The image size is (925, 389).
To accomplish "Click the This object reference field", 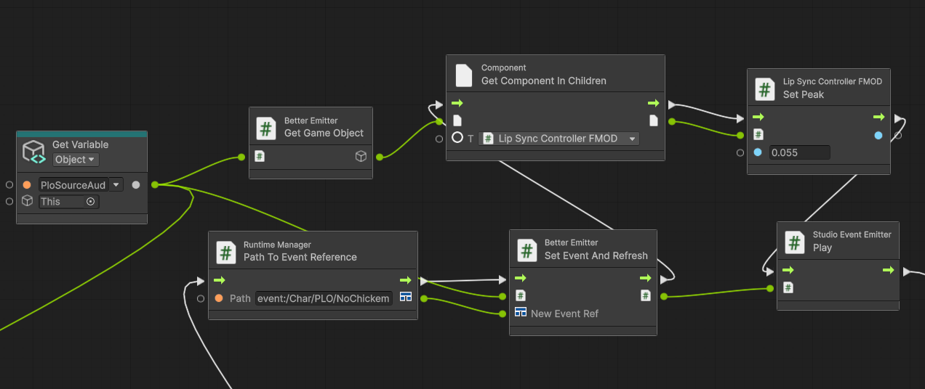I will (62, 201).
